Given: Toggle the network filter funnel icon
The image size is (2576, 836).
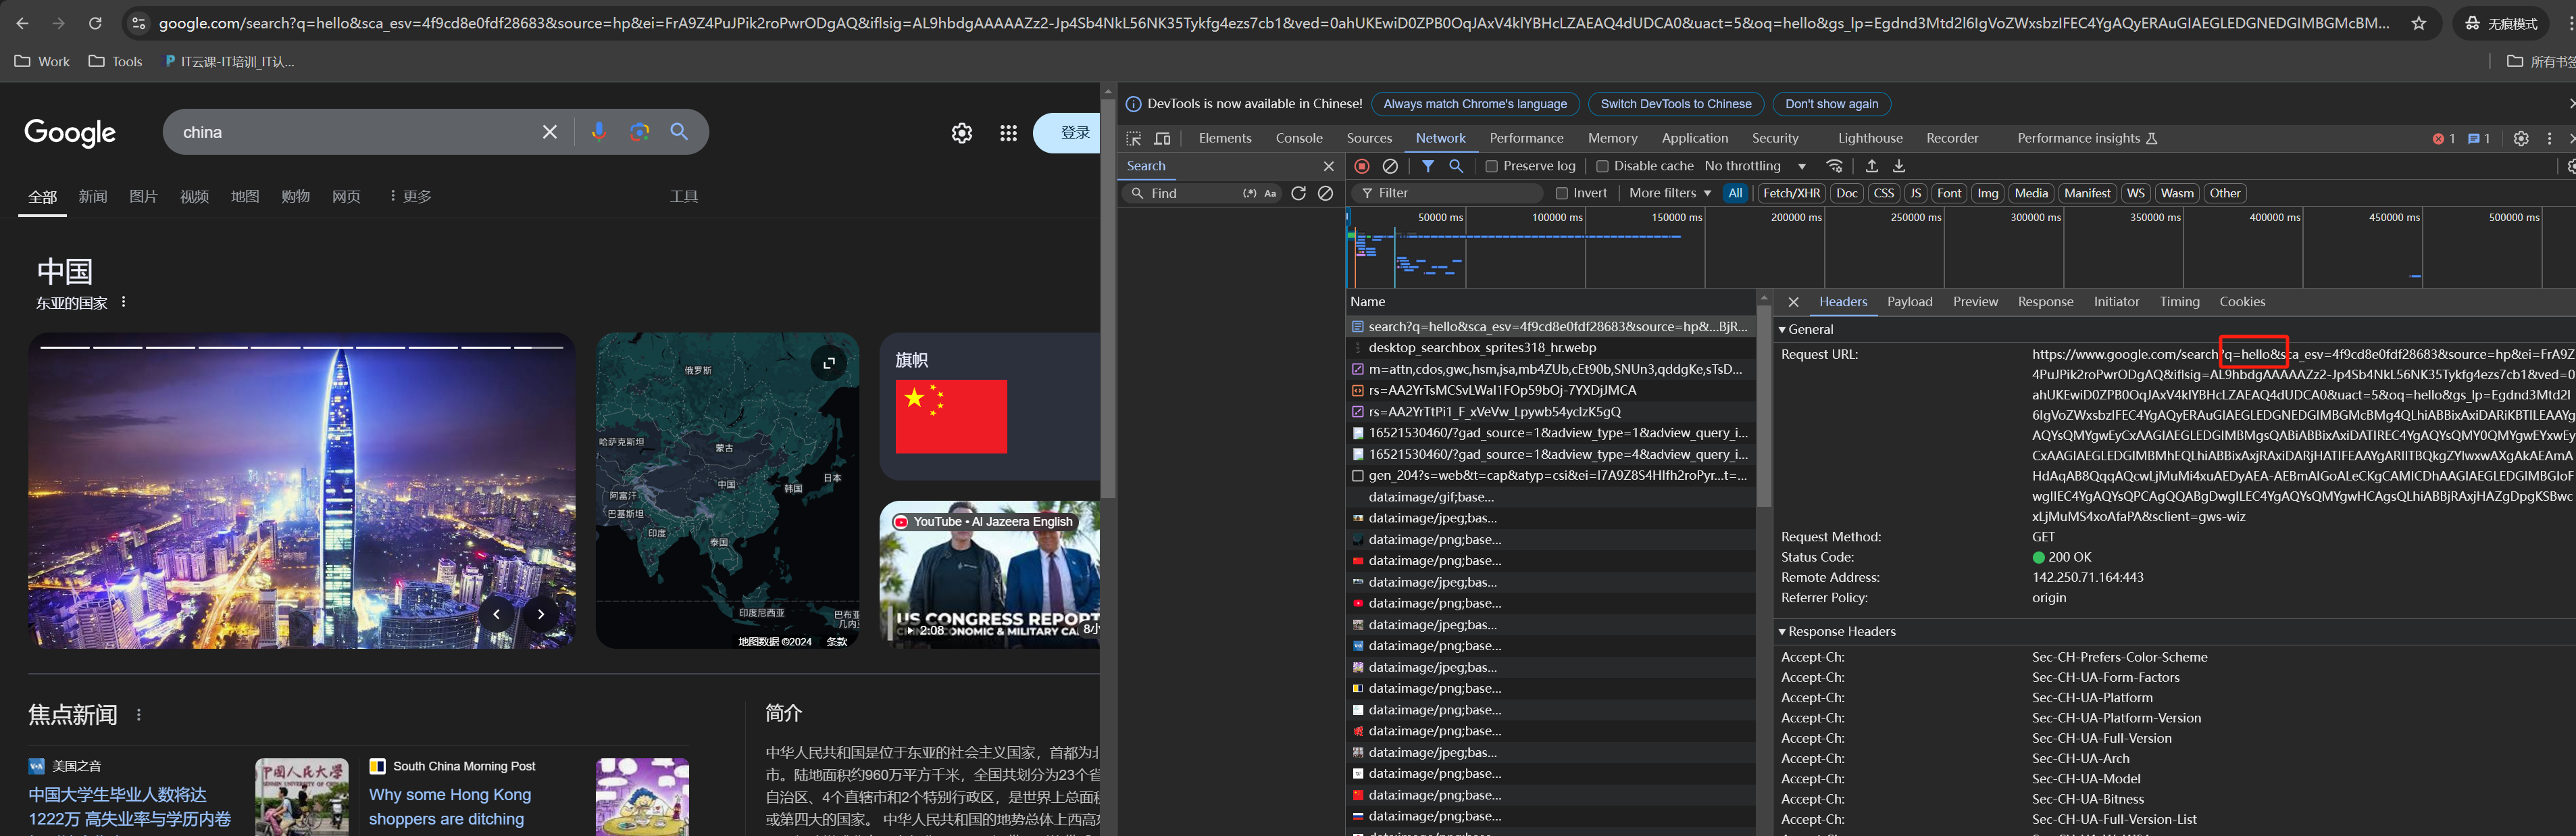Looking at the screenshot, I should [x=1428, y=166].
